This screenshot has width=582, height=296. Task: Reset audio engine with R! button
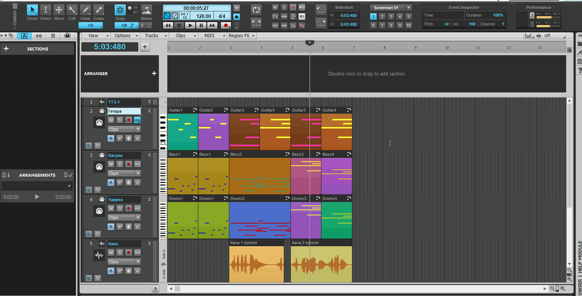click(302, 17)
